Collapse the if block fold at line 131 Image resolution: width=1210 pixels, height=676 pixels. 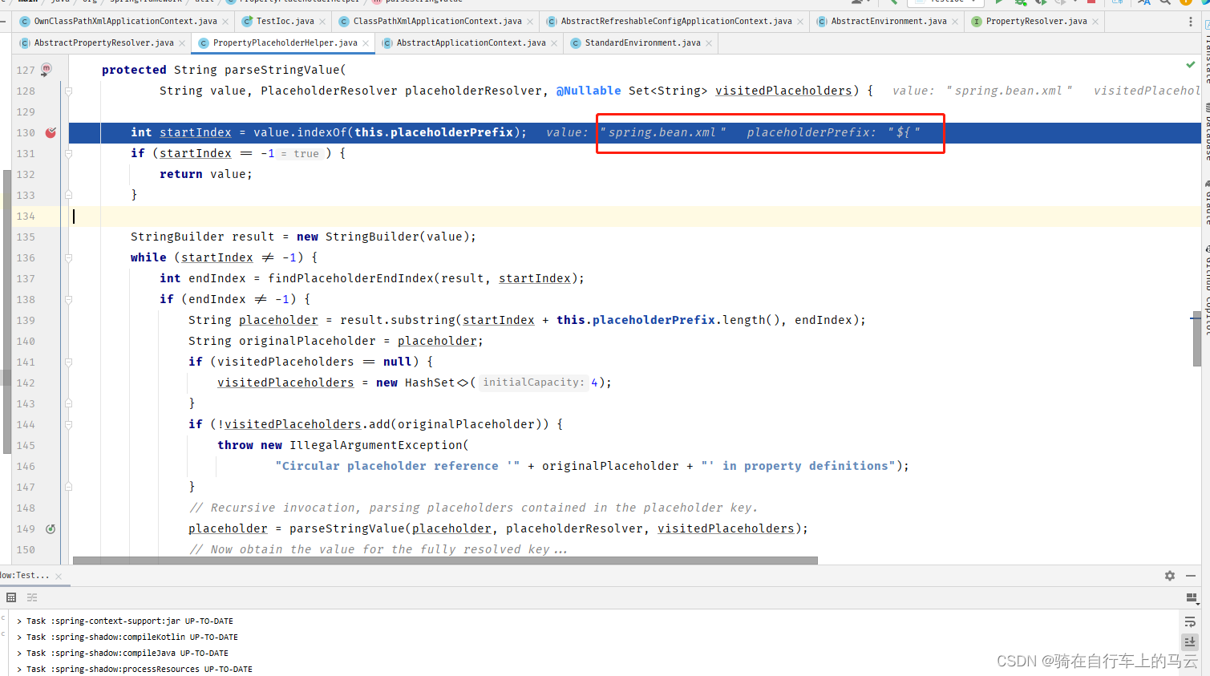68,153
